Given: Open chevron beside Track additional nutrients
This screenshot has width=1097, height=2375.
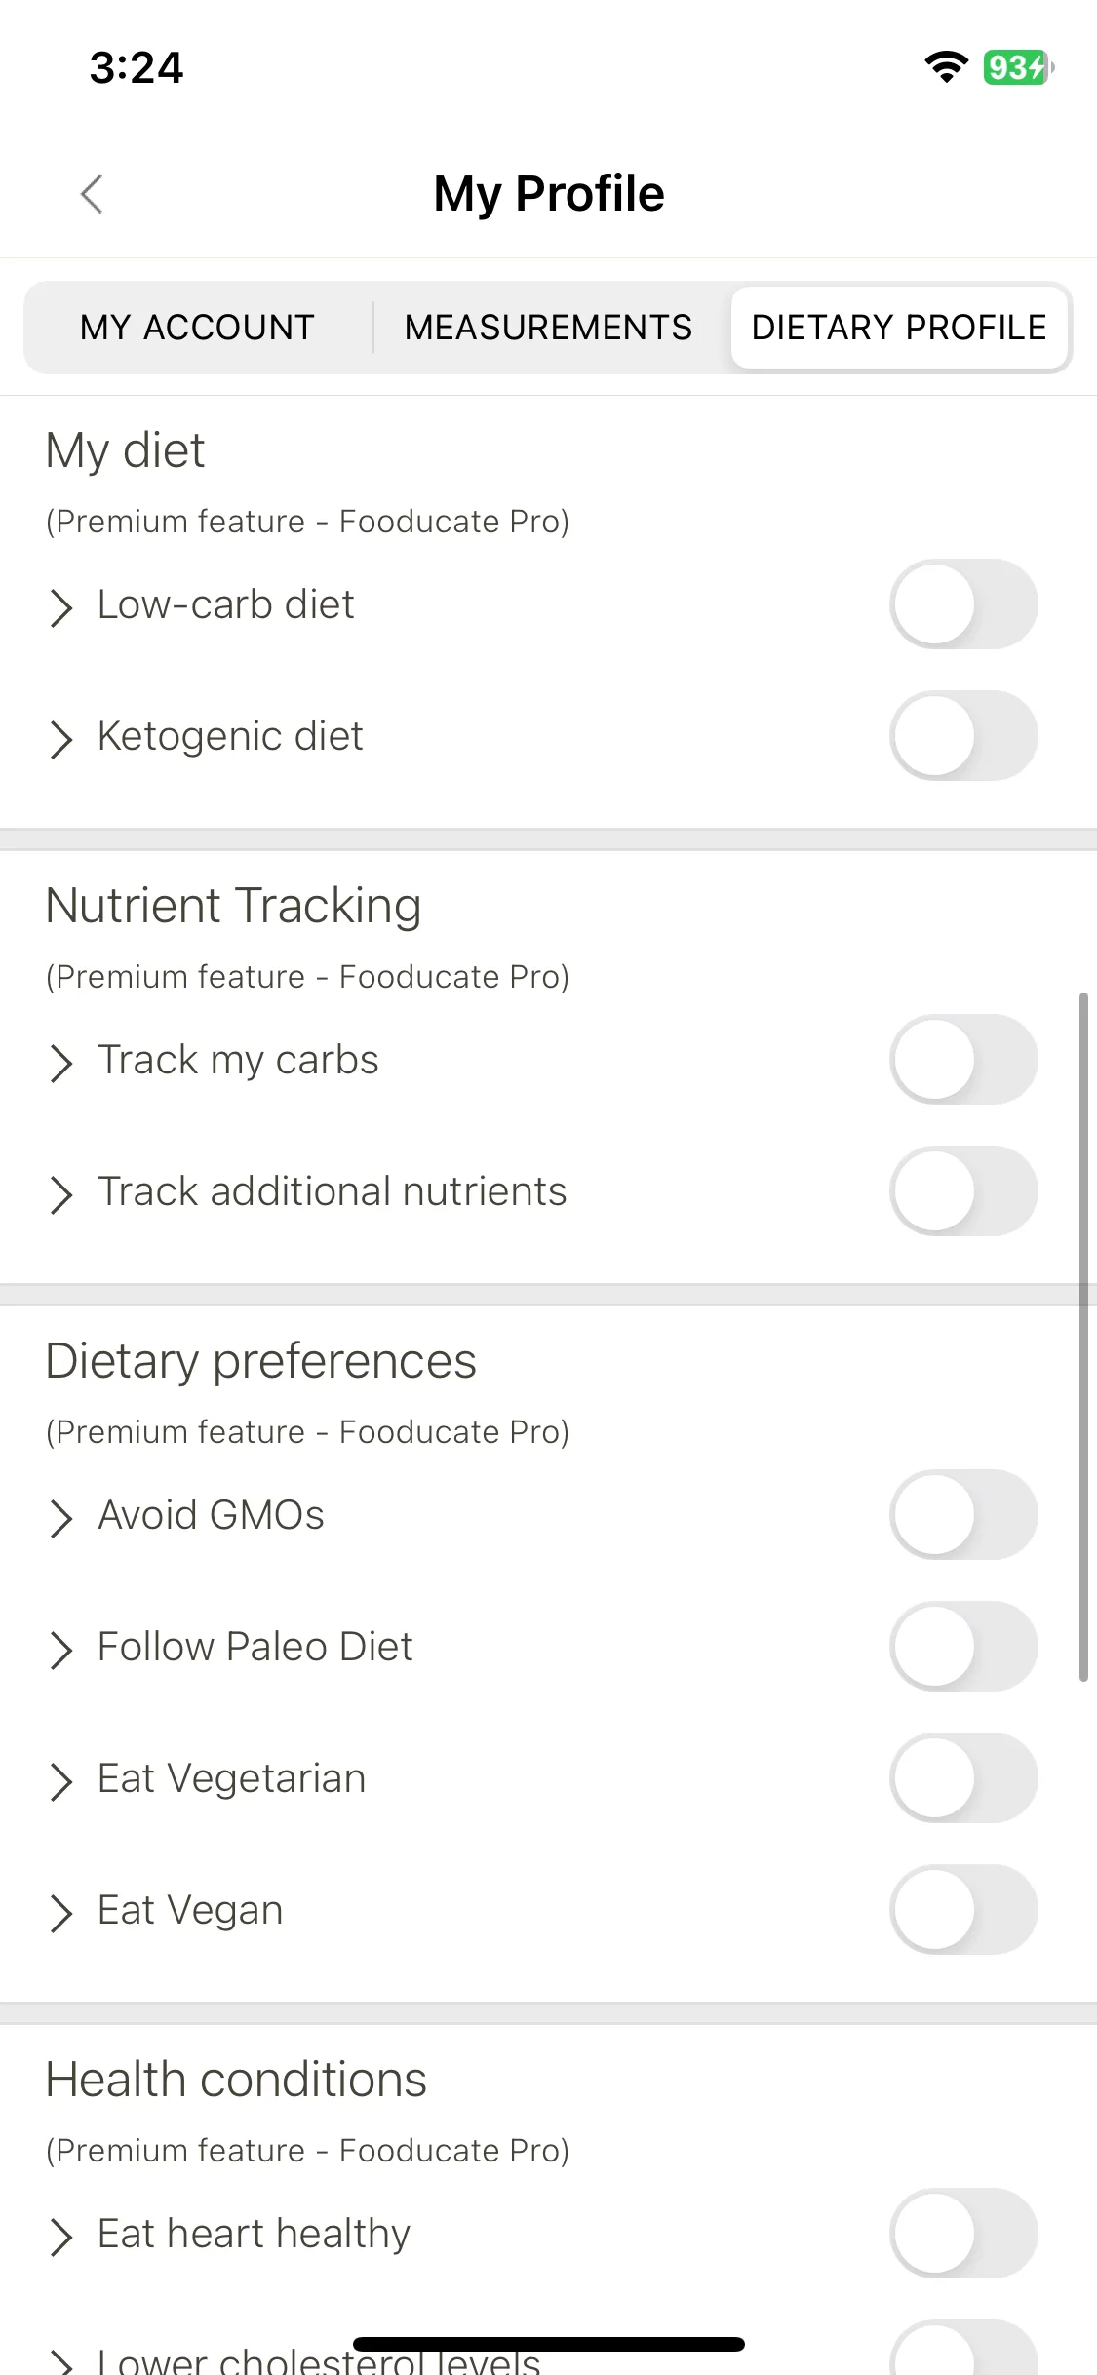Looking at the screenshot, I should [60, 1193].
